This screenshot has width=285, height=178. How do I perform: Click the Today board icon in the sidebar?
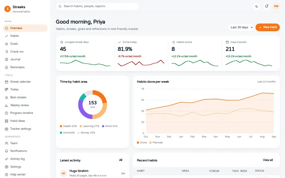pos(7,89)
